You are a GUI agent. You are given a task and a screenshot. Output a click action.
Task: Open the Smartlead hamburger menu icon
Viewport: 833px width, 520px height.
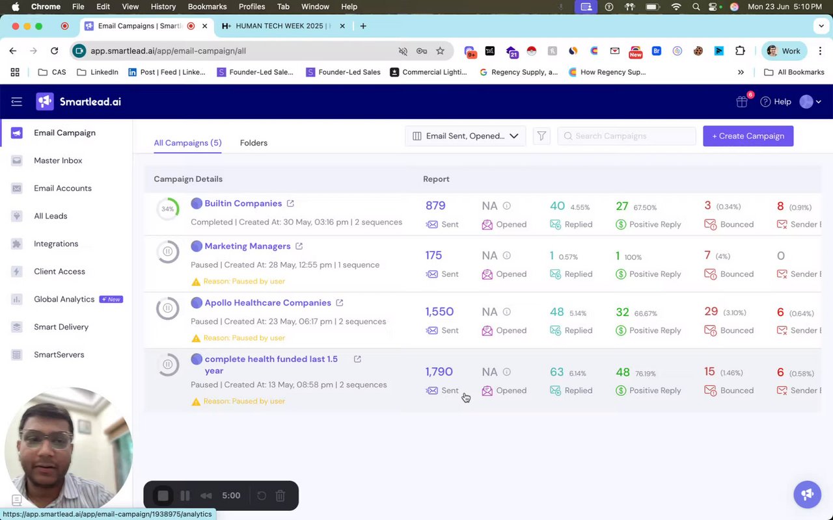click(17, 101)
